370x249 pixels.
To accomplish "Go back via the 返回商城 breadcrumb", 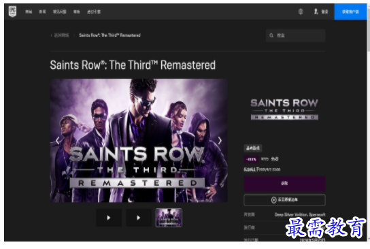I will [x=60, y=35].
